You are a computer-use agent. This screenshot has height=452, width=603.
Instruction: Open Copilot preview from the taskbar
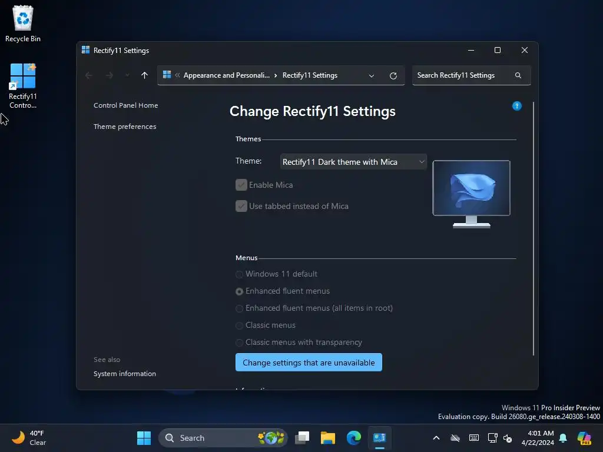[584, 438]
